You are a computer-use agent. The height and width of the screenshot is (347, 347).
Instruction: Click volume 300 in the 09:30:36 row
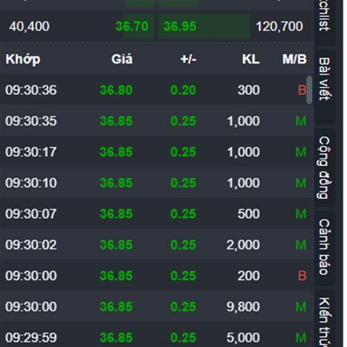249,90
